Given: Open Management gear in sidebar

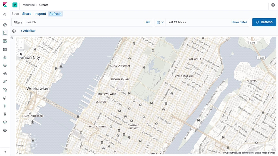Looking at the screenshot, I should pos(5,130).
